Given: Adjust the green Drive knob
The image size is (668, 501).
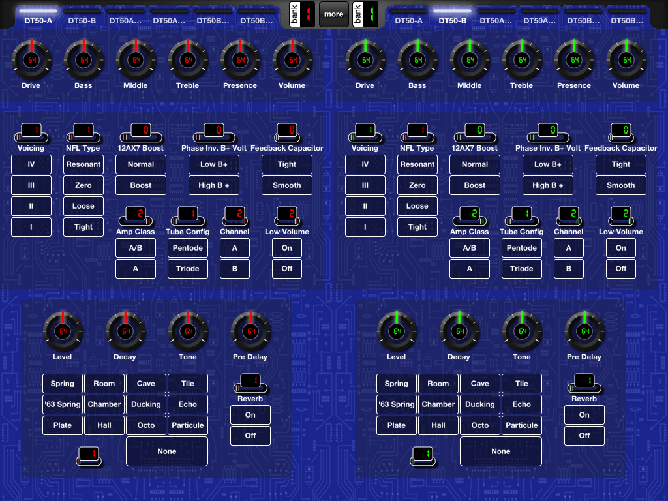Looking at the screenshot, I should 365,60.
